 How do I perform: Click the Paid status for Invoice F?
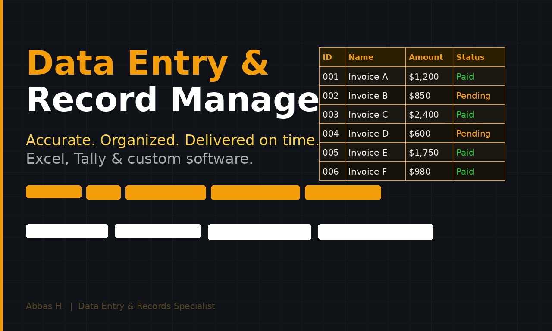[x=465, y=172]
